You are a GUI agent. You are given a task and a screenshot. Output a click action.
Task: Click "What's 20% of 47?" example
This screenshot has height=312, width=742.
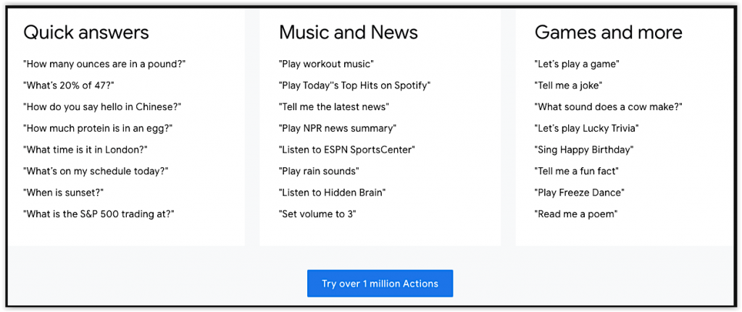point(69,85)
